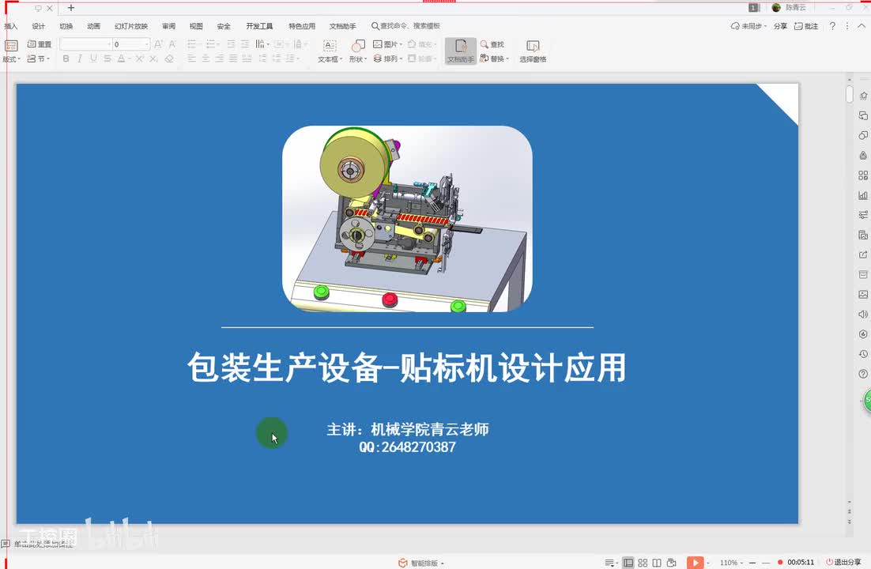Viewport: 871px width, 569px height.
Task: Click the subtitle text 主讲：机械学院青云老师
Action: point(408,429)
